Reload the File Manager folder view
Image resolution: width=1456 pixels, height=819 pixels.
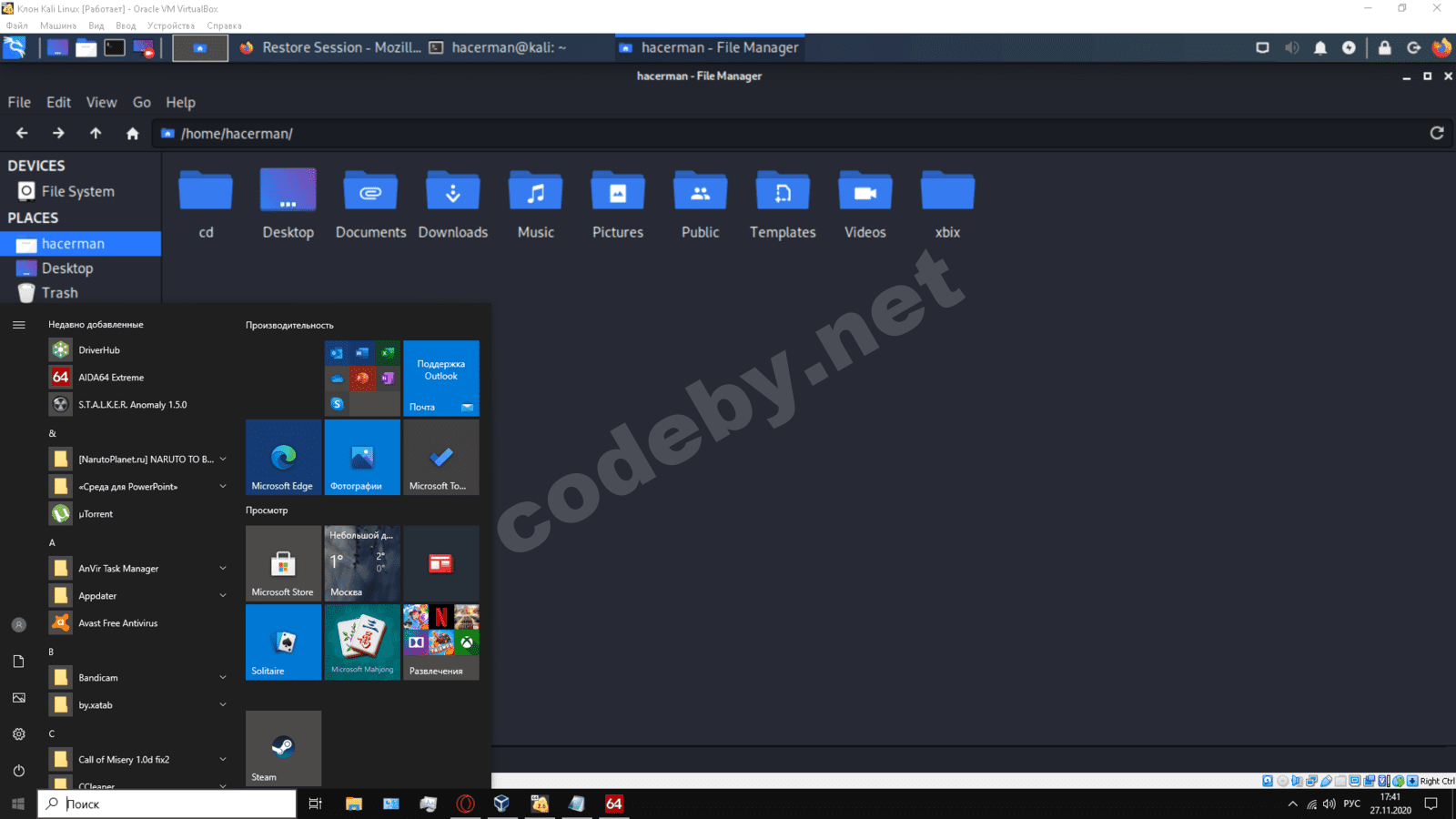coord(1437,134)
